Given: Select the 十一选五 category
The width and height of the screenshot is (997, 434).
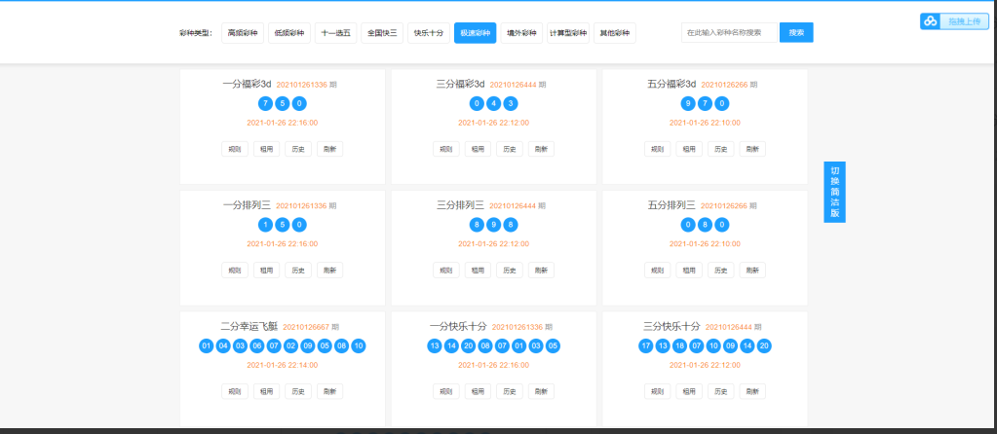Looking at the screenshot, I should (335, 33).
